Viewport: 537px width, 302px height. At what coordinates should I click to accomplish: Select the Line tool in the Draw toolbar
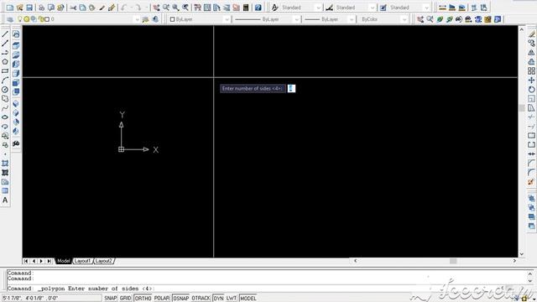click(x=5, y=34)
